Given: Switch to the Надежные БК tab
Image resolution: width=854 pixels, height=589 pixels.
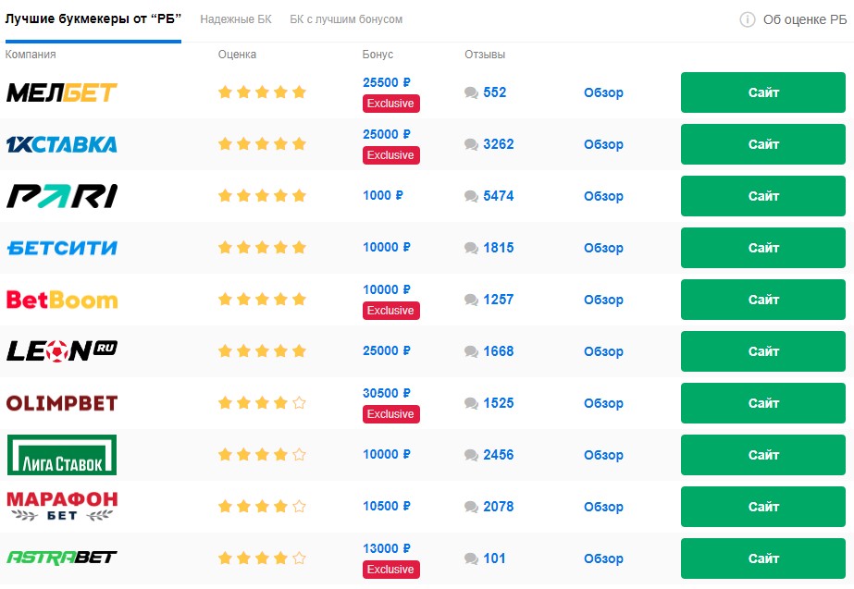Looking at the screenshot, I should 236,19.
